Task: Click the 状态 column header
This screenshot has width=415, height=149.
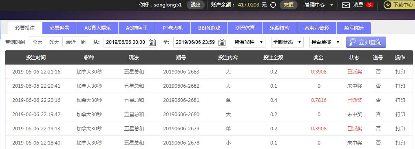Action: click(354, 58)
